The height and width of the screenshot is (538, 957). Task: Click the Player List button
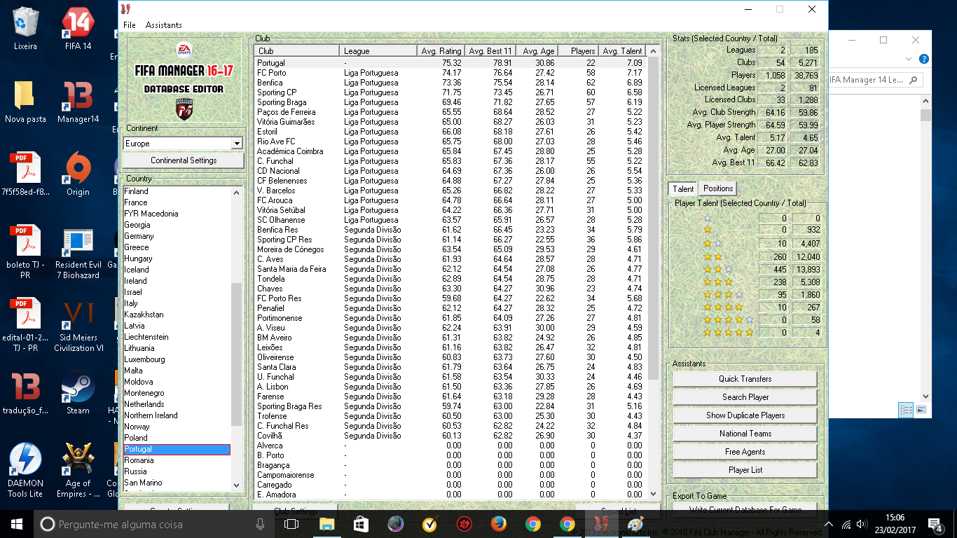click(745, 470)
